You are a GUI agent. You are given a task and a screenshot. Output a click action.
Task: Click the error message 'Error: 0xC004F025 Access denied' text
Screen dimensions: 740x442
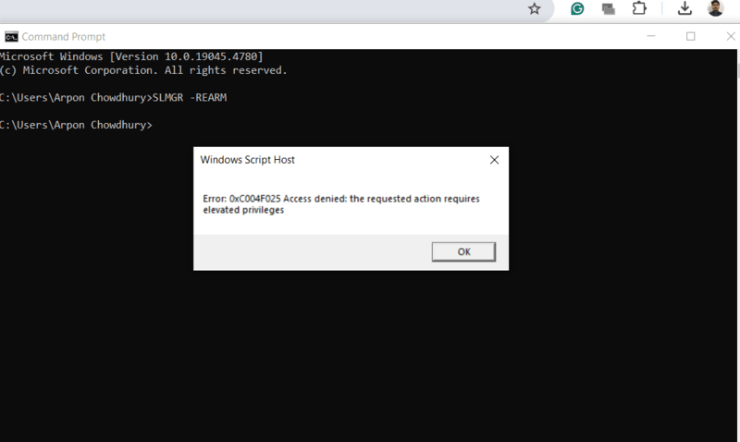(341, 204)
